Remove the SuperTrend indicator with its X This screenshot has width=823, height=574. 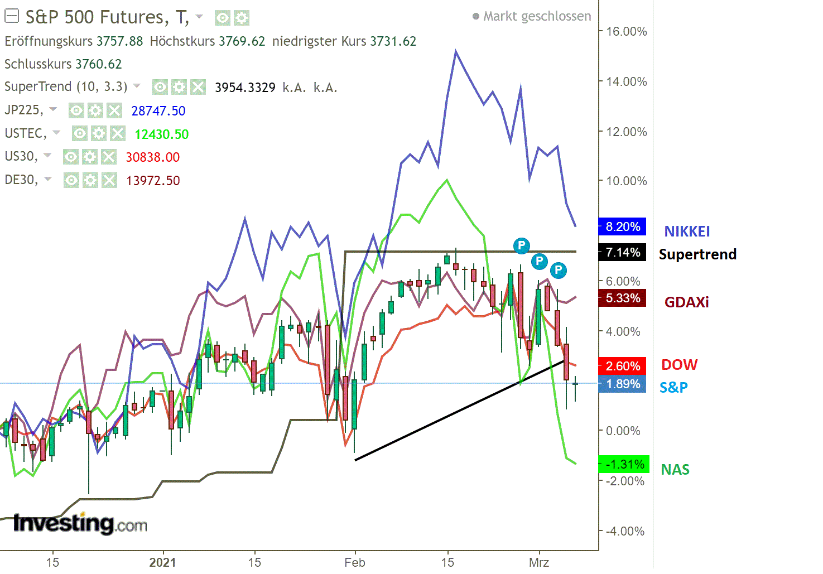coord(198,87)
